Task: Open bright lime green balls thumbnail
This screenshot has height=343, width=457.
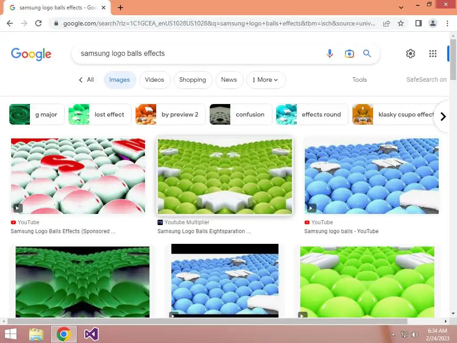Action: 367,282
